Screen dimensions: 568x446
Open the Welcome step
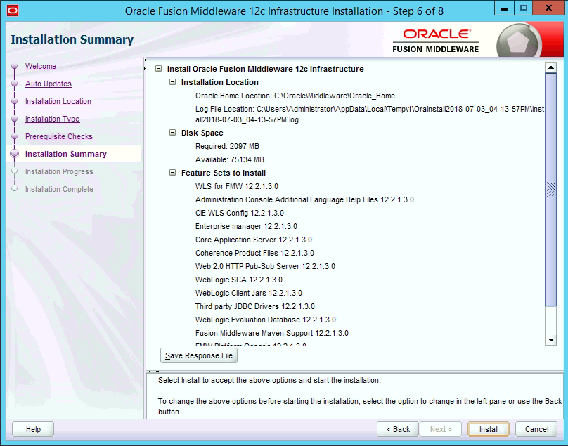coord(40,66)
